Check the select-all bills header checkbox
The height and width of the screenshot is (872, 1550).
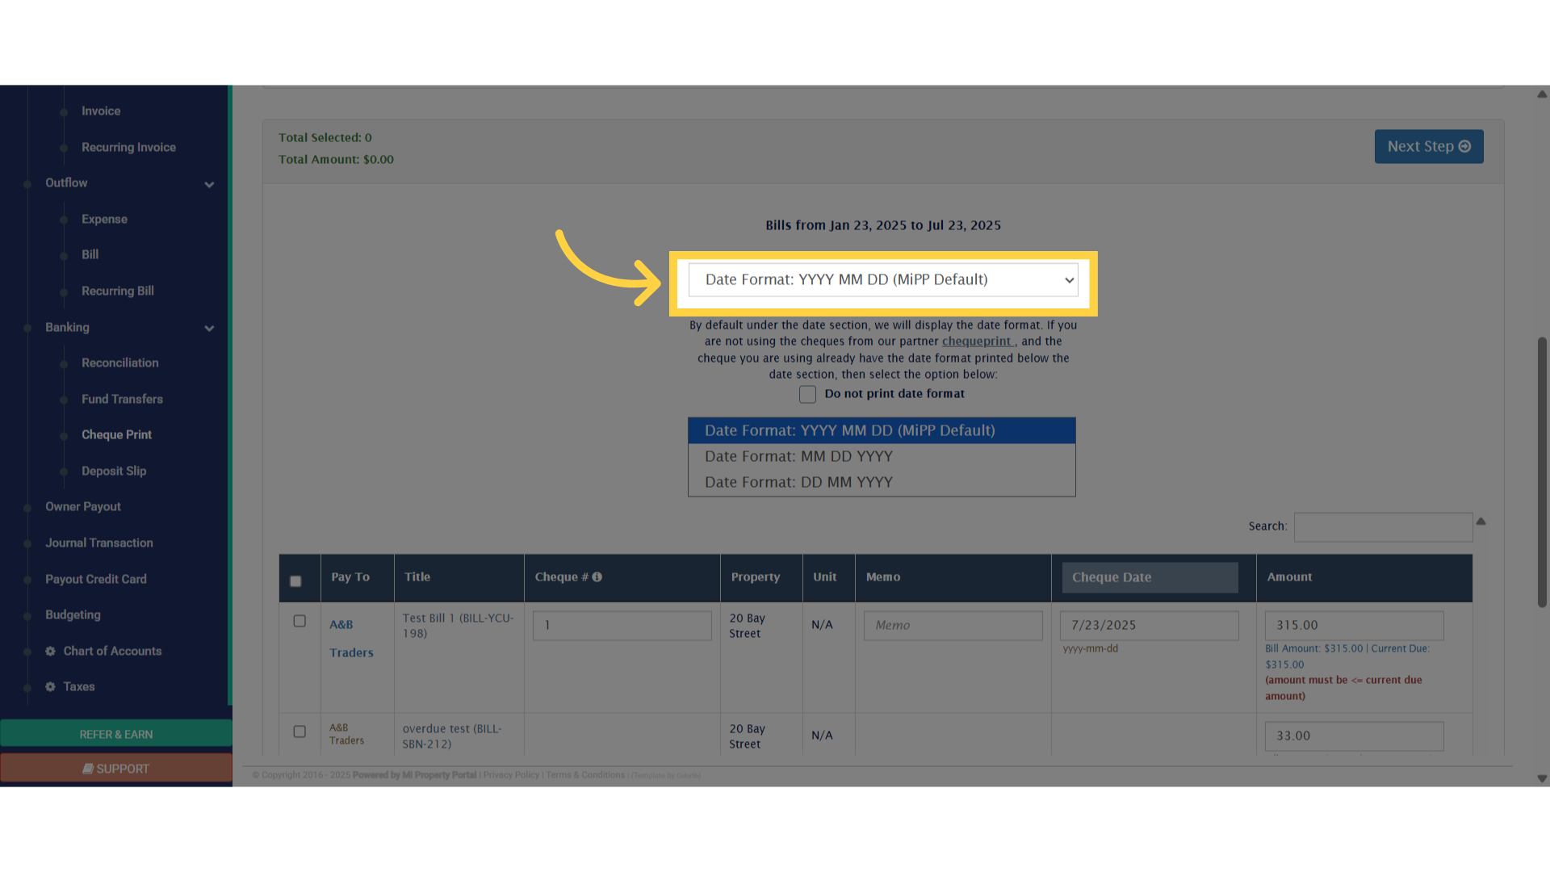[295, 581]
